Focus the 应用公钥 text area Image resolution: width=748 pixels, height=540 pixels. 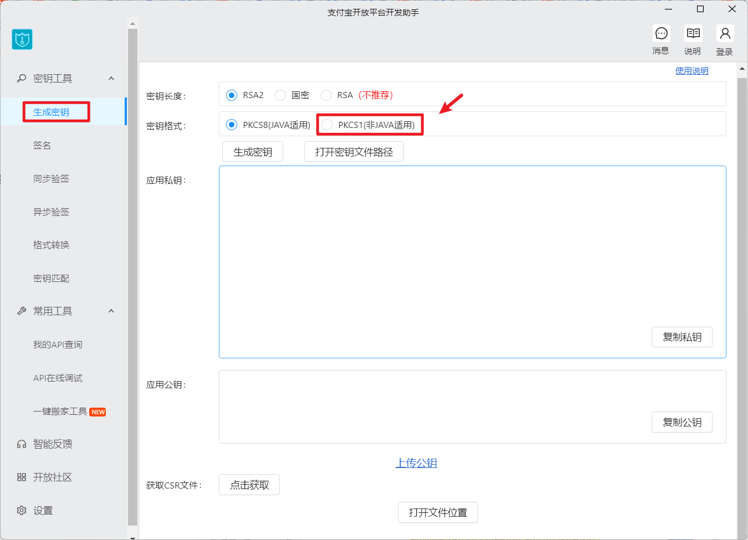tap(473, 407)
